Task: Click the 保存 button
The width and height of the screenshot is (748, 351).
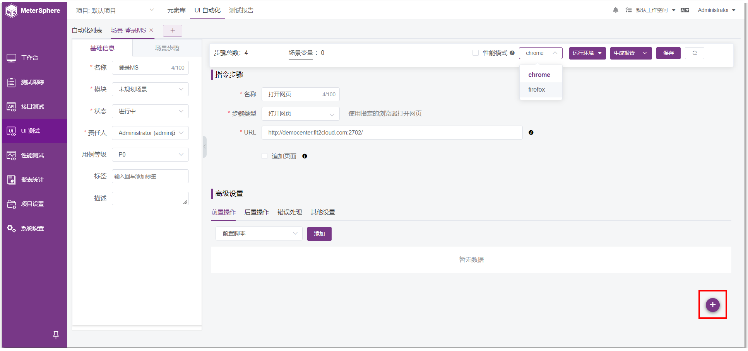Action: point(668,53)
